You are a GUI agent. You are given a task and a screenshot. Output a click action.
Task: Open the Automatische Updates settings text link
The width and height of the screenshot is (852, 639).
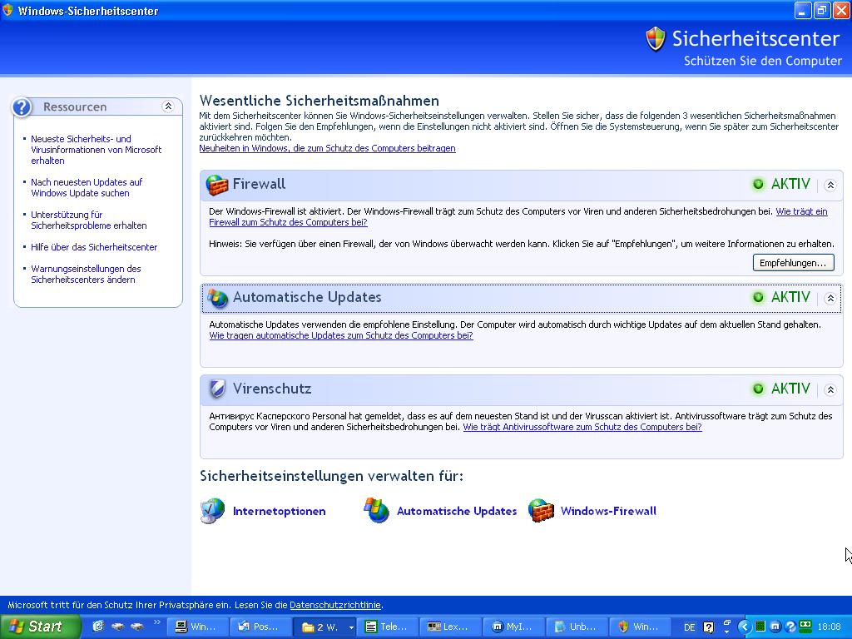pos(457,512)
